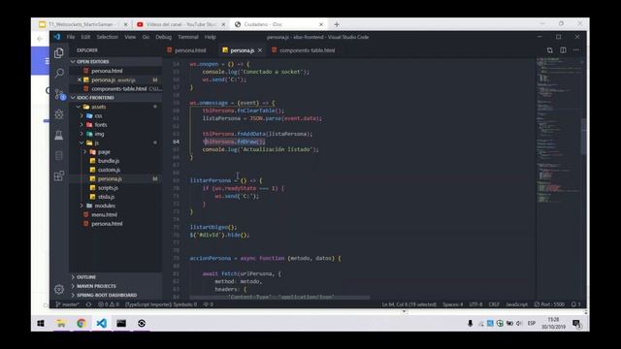The image size is (621, 349).
Task: Click the microphone tray icon
Action: (470, 323)
